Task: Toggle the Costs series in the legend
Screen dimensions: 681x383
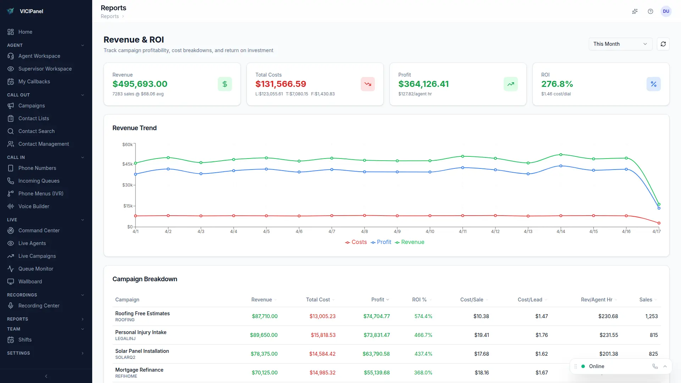Action: (356, 242)
